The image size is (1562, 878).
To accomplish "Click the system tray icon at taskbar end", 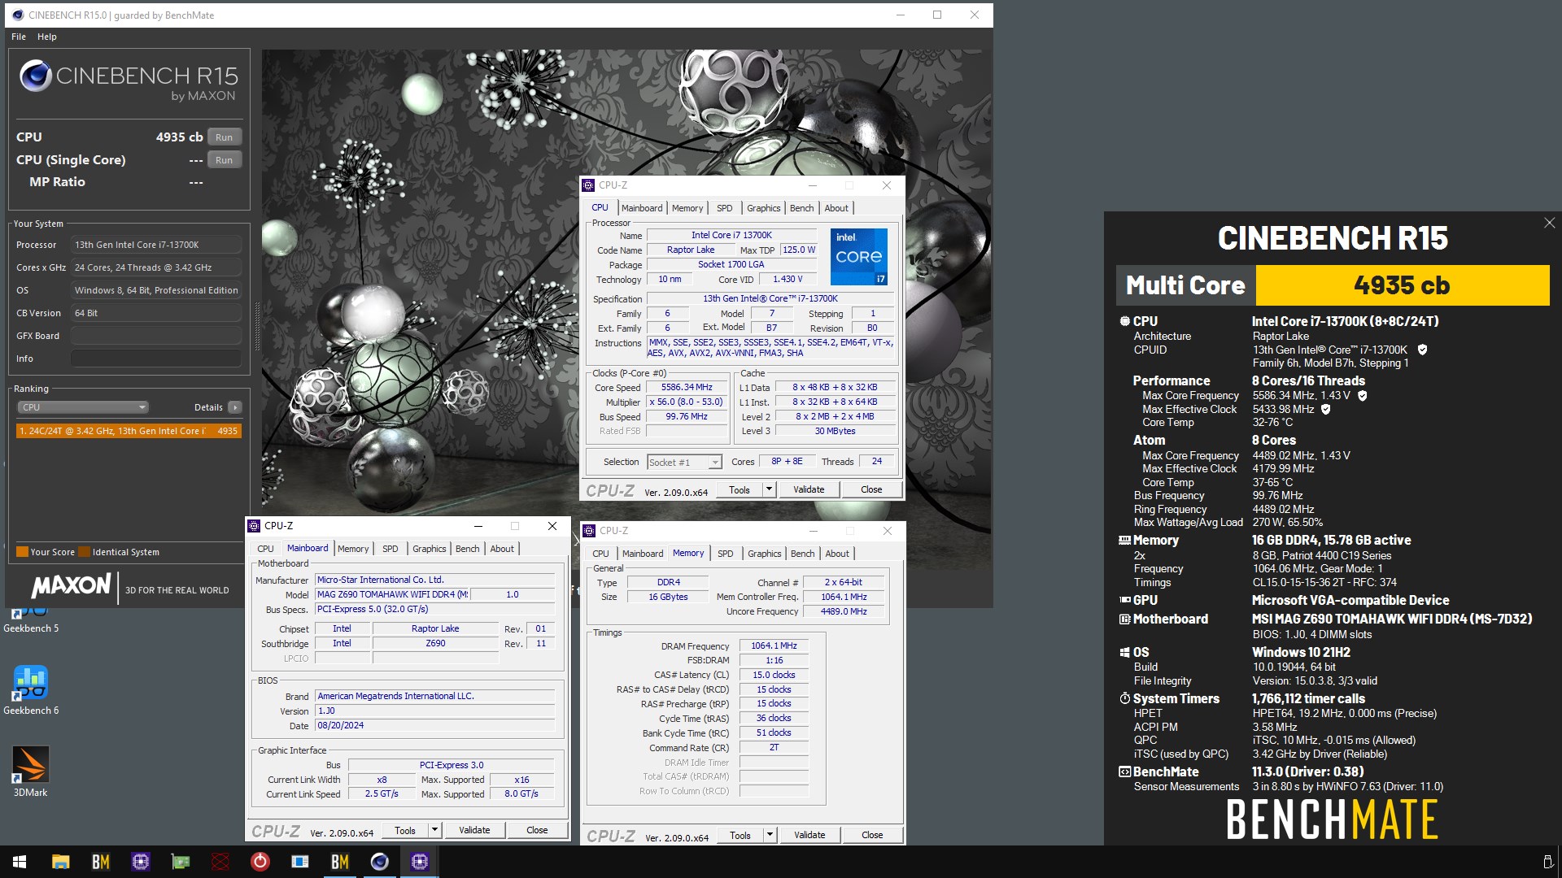I will pos(1547,862).
